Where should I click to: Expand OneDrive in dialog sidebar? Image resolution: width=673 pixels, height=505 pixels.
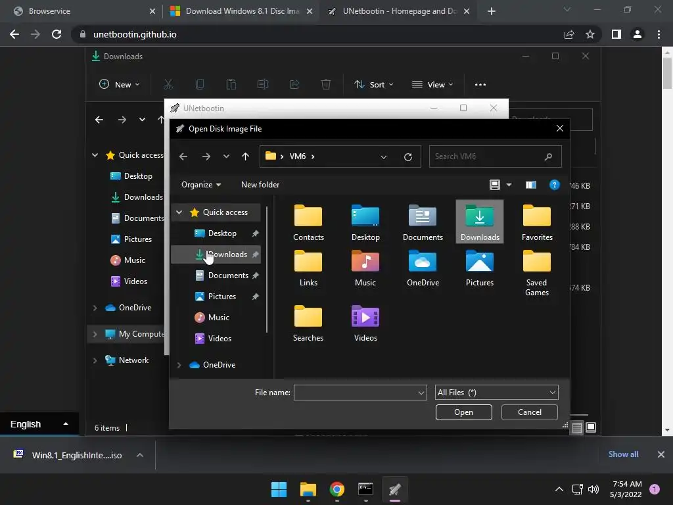coord(179,364)
